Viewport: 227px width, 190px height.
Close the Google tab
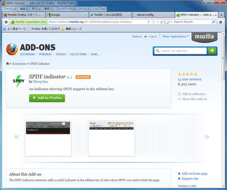pyautogui.click(x=86, y=15)
